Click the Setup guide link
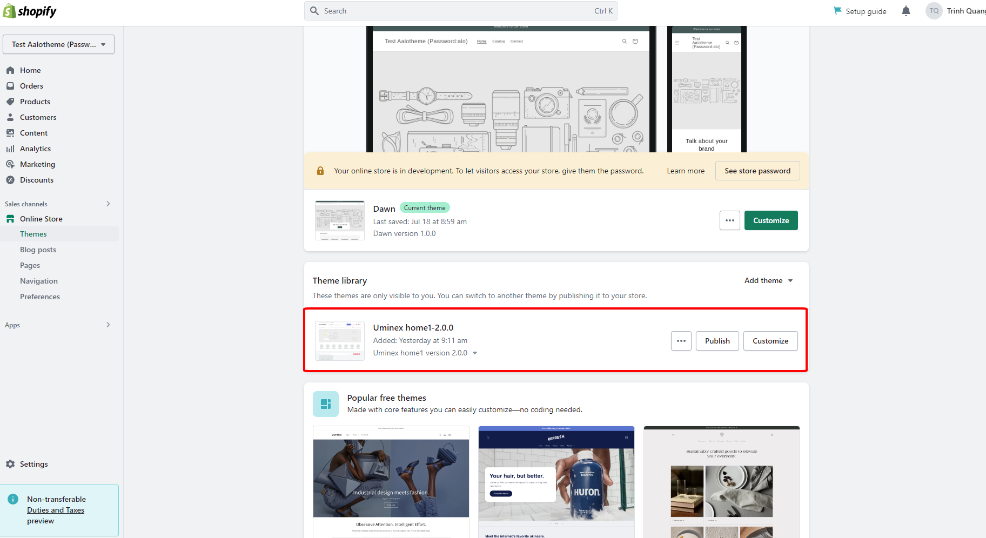 pyautogui.click(x=866, y=11)
